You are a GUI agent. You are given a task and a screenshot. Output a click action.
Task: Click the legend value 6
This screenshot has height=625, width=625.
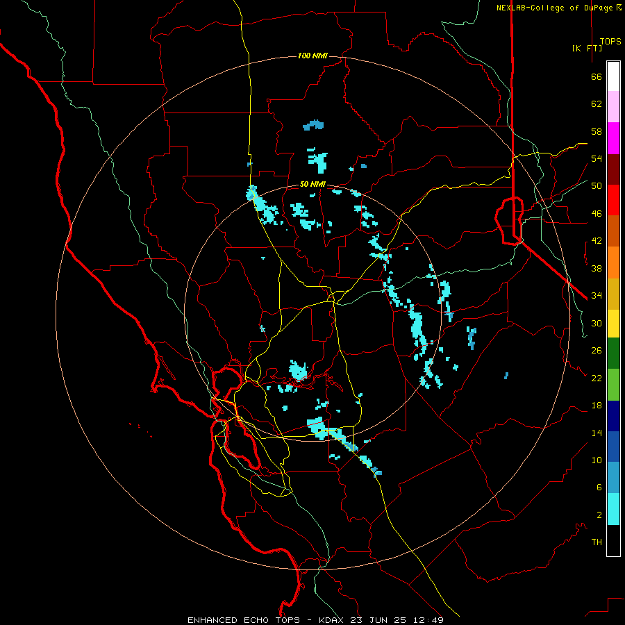click(x=599, y=487)
